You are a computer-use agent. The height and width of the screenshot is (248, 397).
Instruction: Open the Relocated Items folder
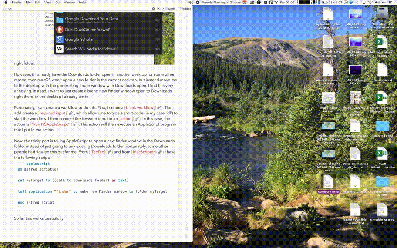point(383,126)
